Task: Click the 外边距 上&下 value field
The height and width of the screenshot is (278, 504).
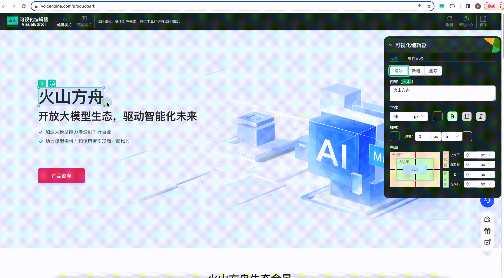Action: click(470, 155)
